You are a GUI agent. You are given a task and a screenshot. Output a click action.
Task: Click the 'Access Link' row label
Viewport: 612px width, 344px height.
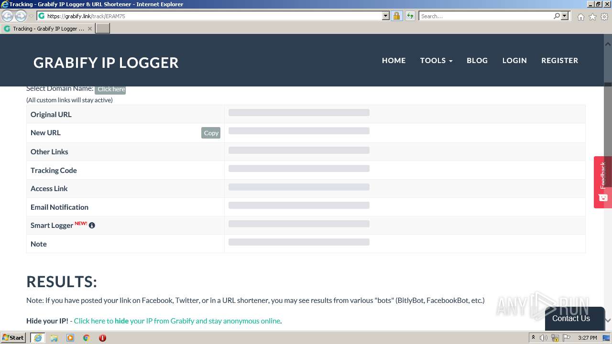click(x=49, y=189)
